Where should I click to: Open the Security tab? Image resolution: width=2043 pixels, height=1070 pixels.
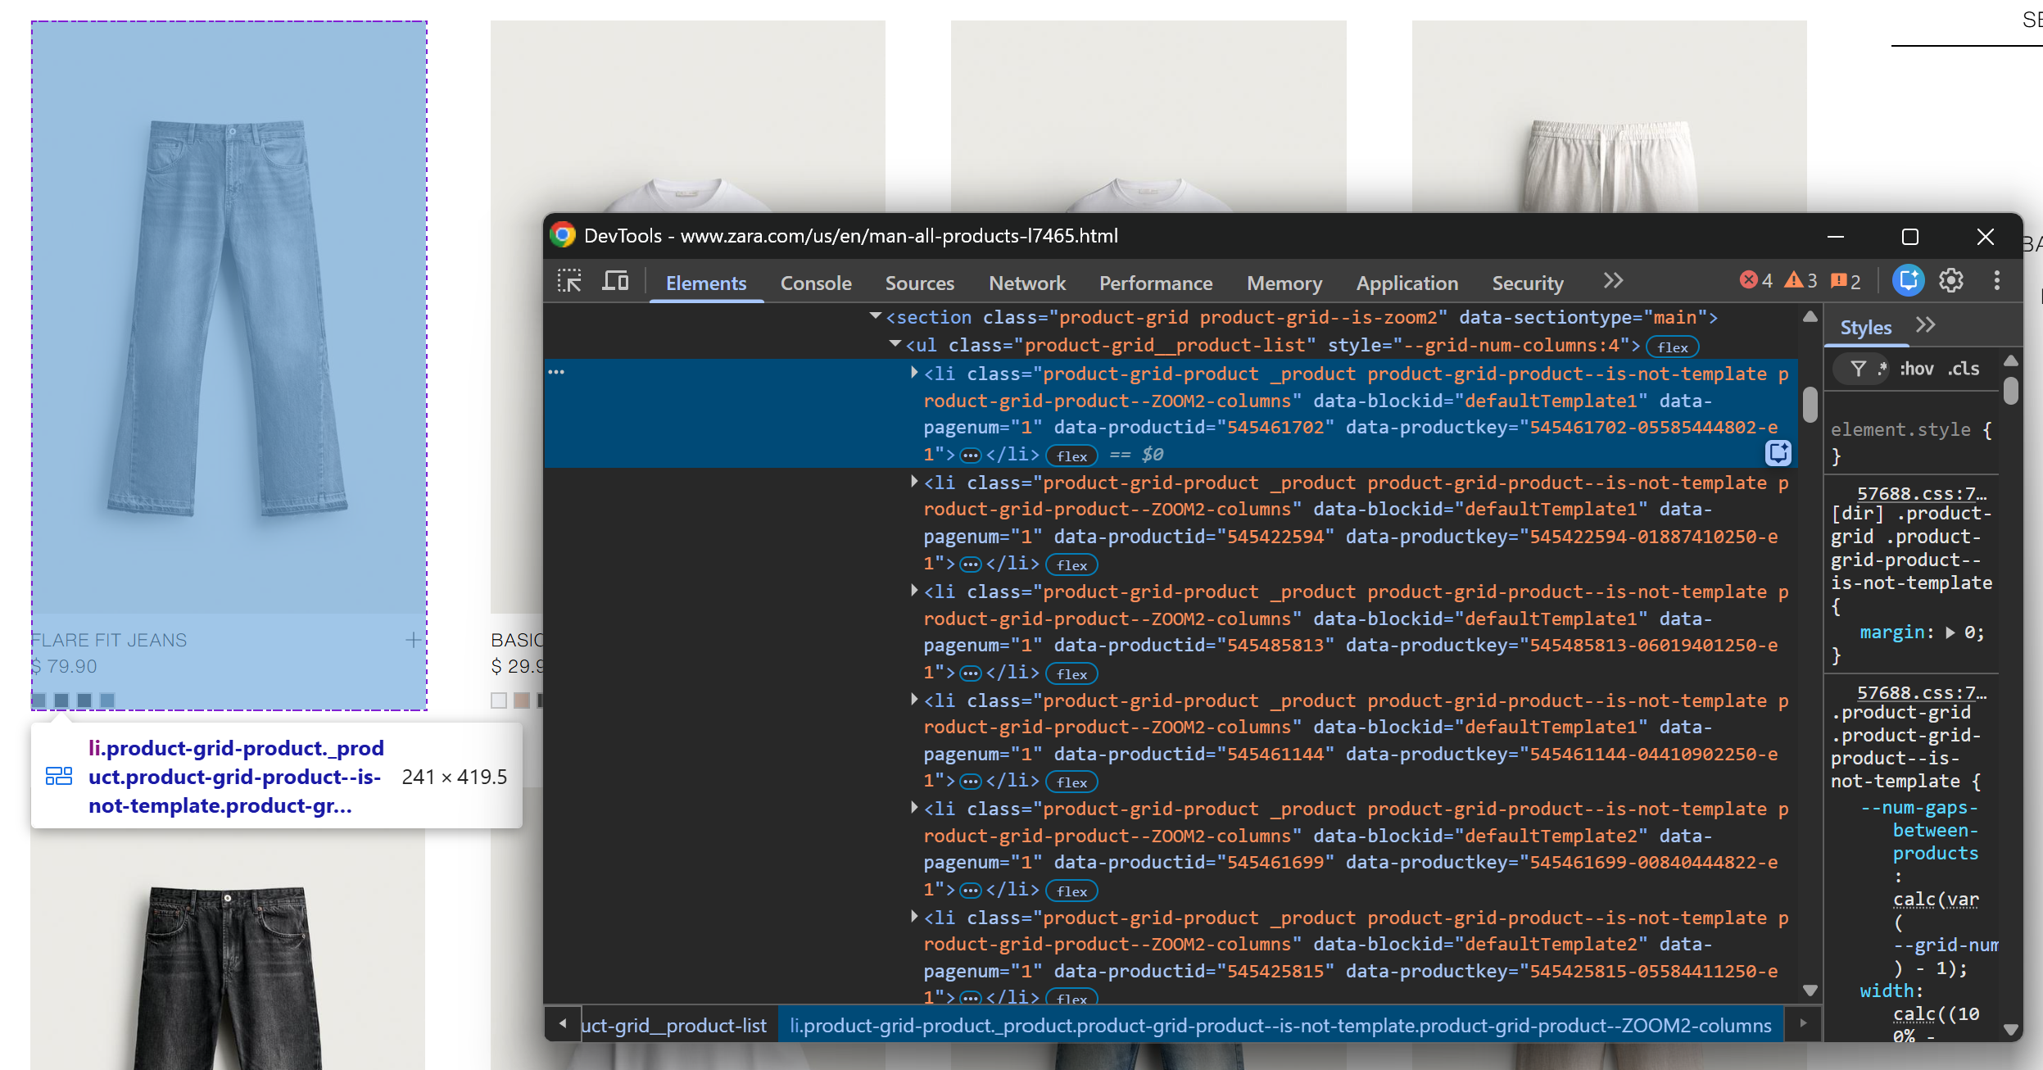point(1528,283)
